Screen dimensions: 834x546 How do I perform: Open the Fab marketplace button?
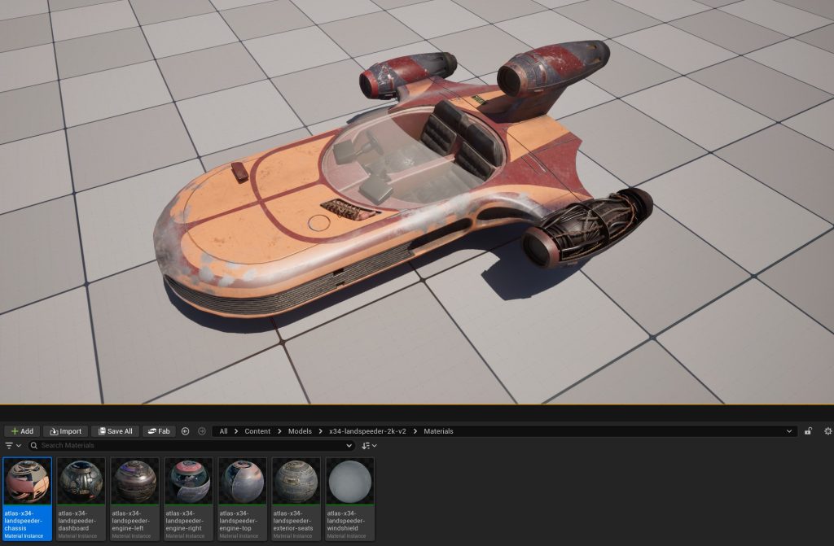tap(159, 431)
